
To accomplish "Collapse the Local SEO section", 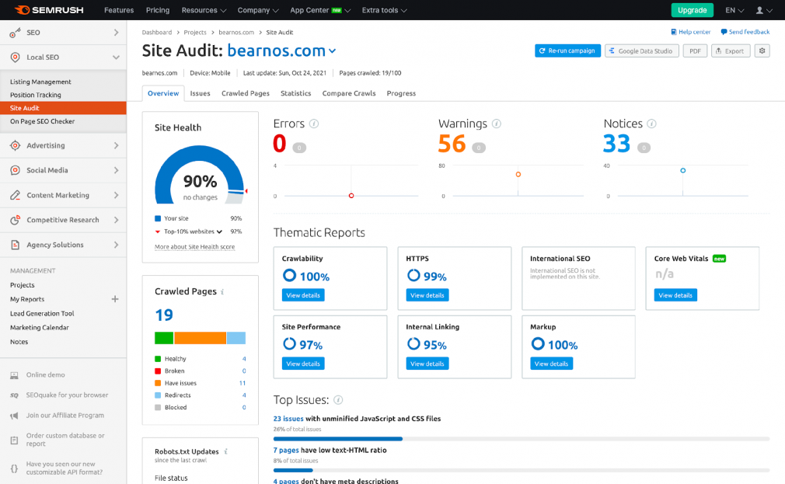I will 116,57.
